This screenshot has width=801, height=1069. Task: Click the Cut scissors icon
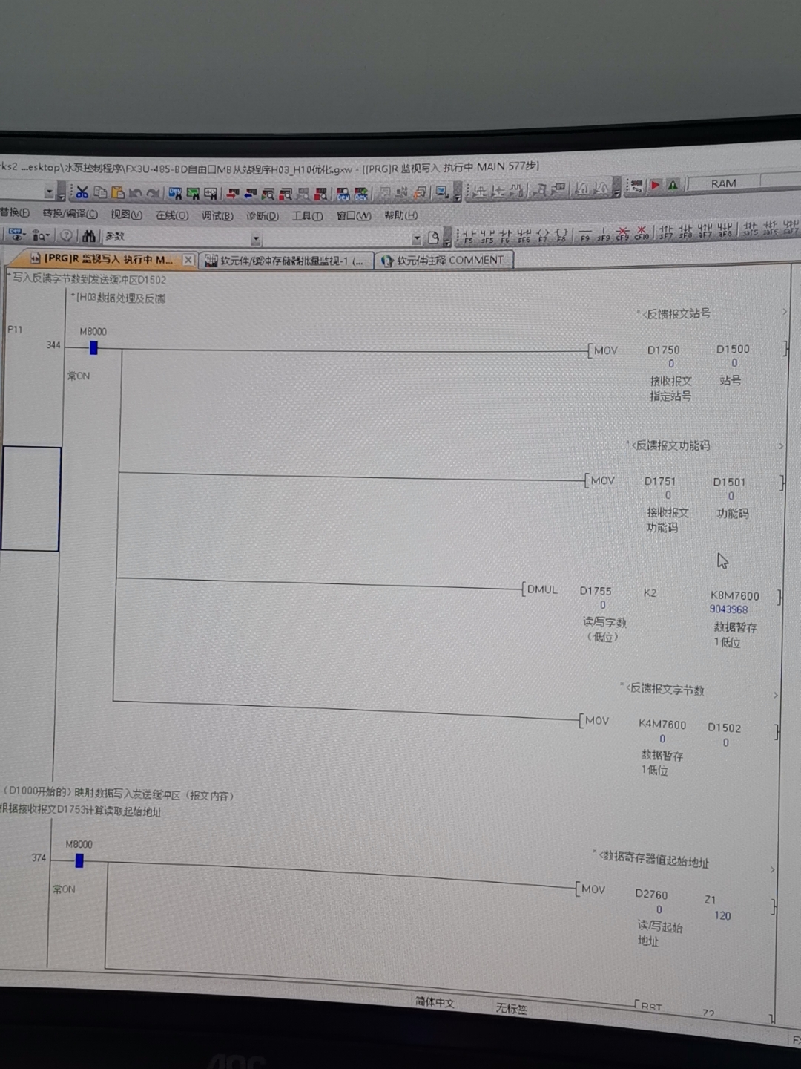[x=82, y=193]
